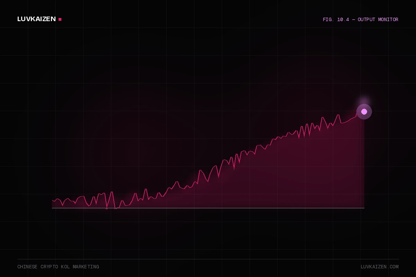This screenshot has width=416, height=277.
Task: Click the pink square beside LUVKAIZEN
Action: click(x=60, y=19)
